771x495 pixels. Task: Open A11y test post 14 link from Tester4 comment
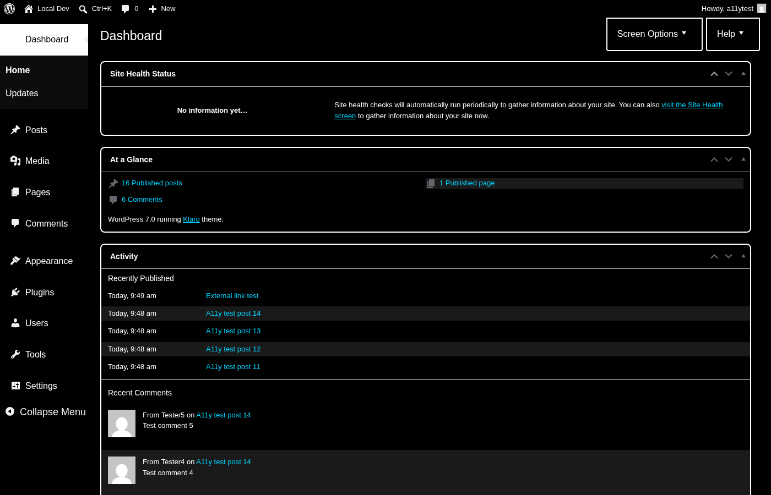(224, 462)
